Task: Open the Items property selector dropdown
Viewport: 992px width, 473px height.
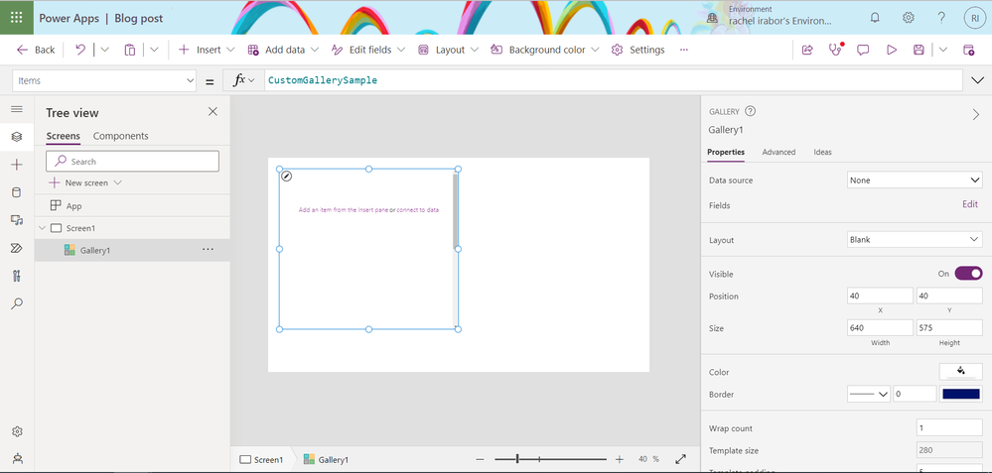Action: tap(103, 81)
